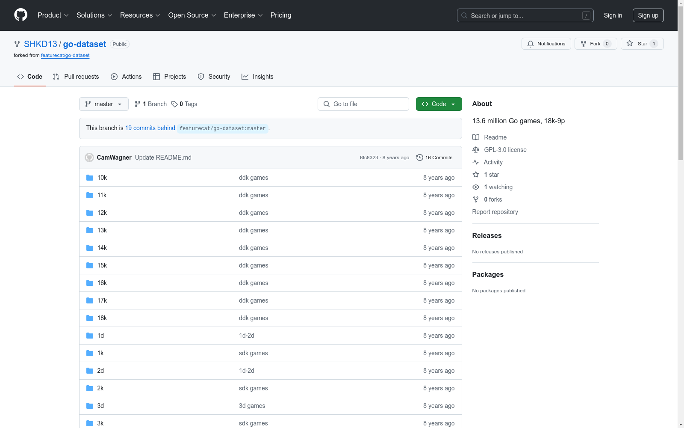Click the Sign in link
Screen dimensions: 684x428
coord(613,15)
